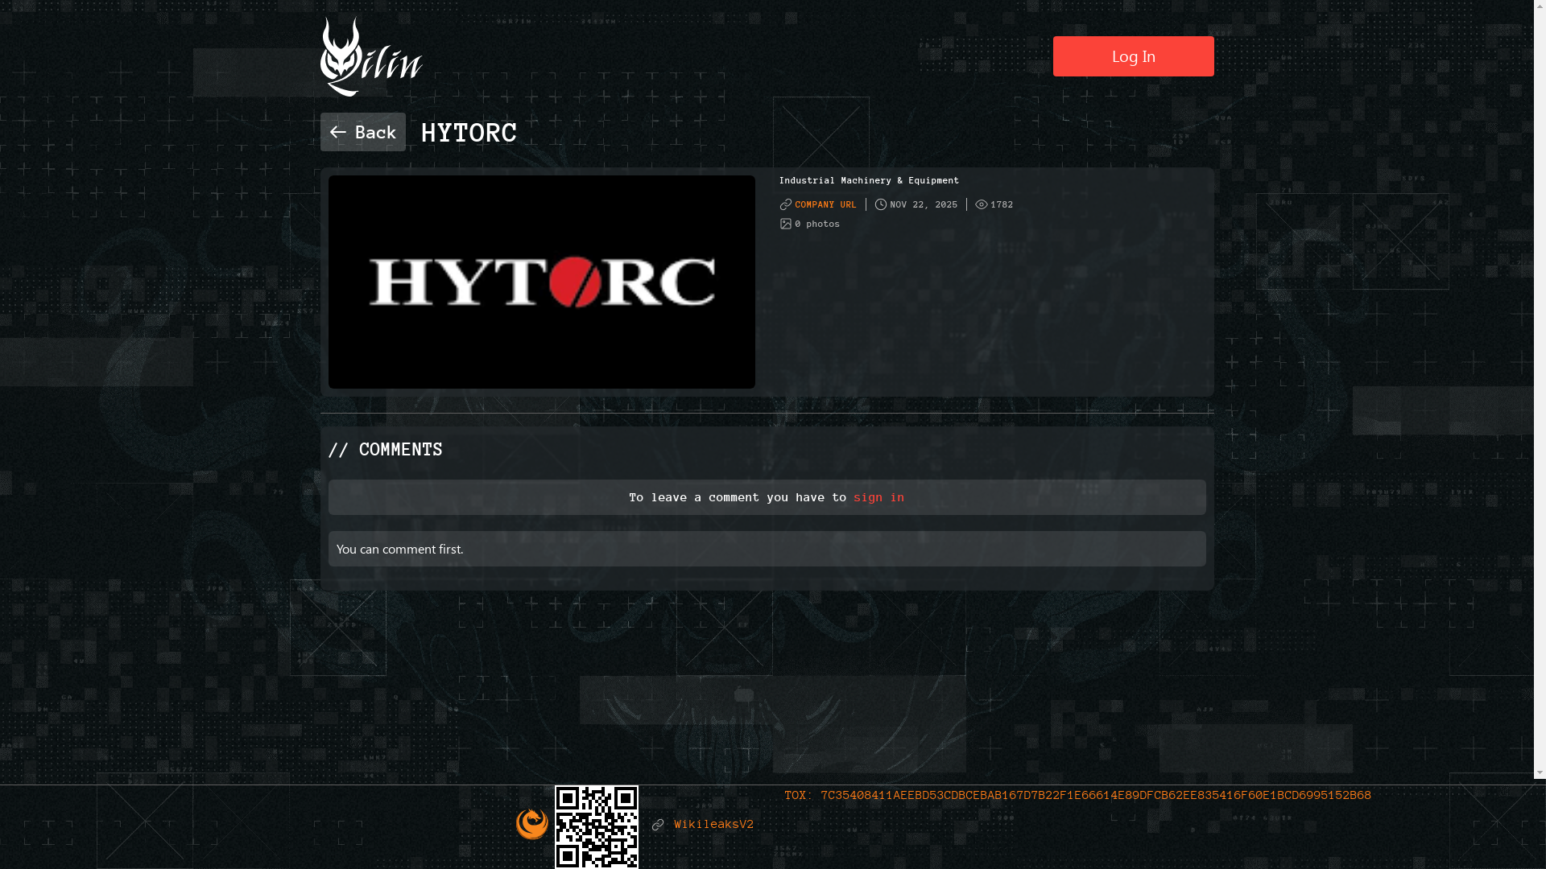The height and width of the screenshot is (869, 1546).
Task: Click the chain link icon beside COMPANY URL
Action: 785,204
